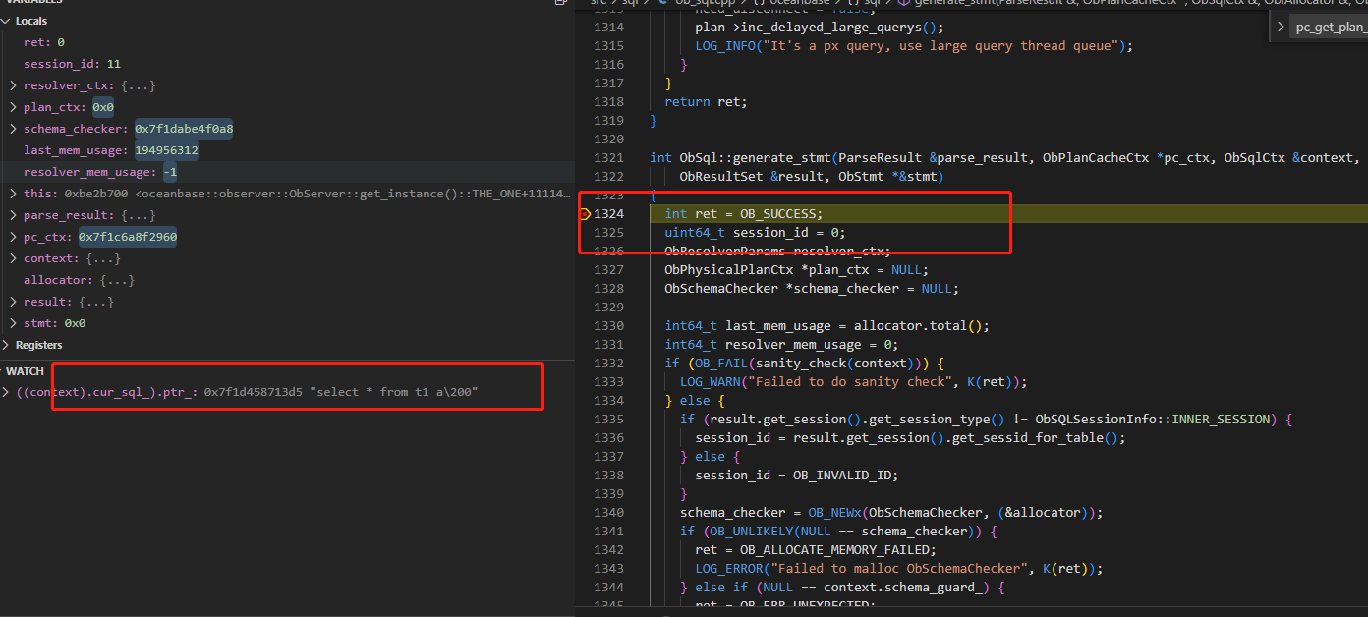Click OB_SUCCESS on line 1324
1368x617 pixels.
click(x=778, y=213)
